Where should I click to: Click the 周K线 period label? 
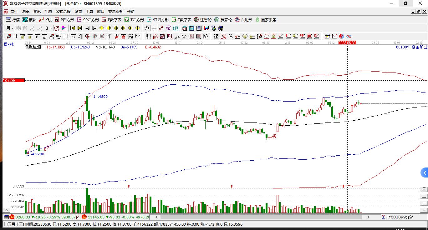[9, 44]
